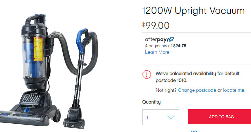This screenshot has width=251, height=132.
Task: Click the Afterpay logo wordmark
Action: [x=156, y=39]
